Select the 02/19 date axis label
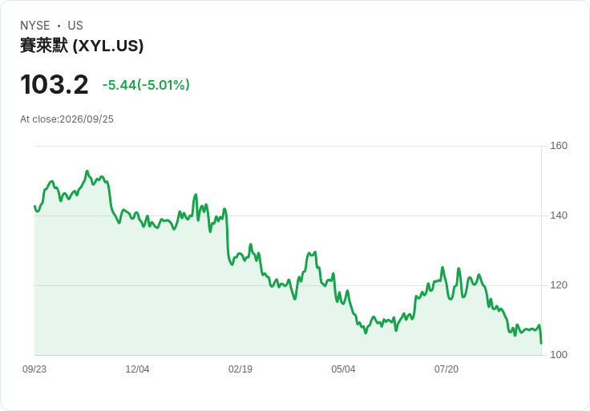This screenshot has width=590, height=411. click(x=240, y=369)
